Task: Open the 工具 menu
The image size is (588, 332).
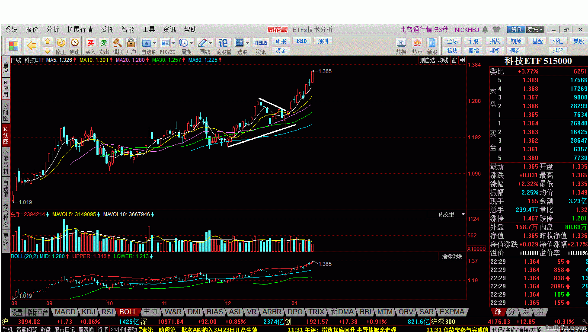Action: click(x=149, y=29)
